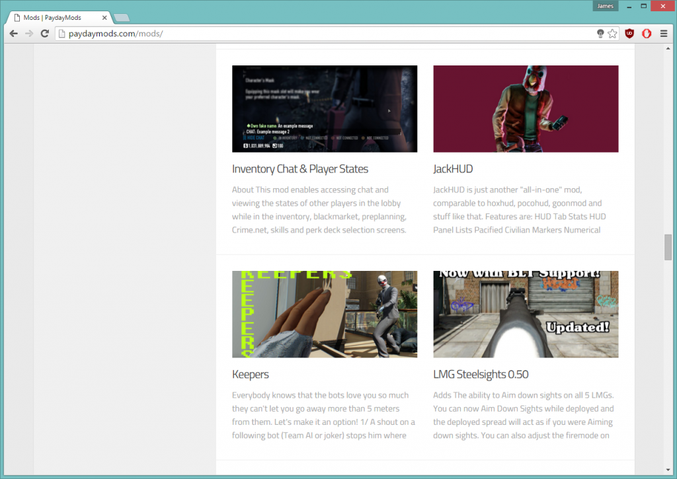Click the scrollbar down arrow
The height and width of the screenshot is (479, 677).
[668, 470]
